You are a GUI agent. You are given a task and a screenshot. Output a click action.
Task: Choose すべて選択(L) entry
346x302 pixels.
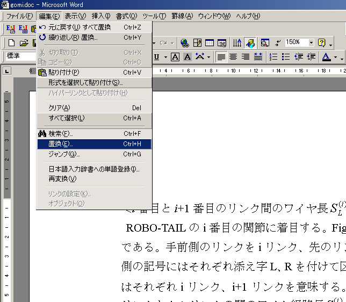(x=95, y=118)
